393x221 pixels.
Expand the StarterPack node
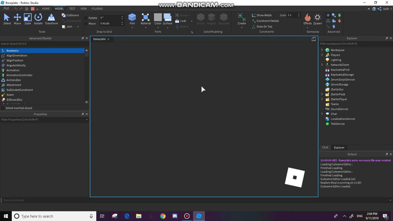tap(322, 94)
